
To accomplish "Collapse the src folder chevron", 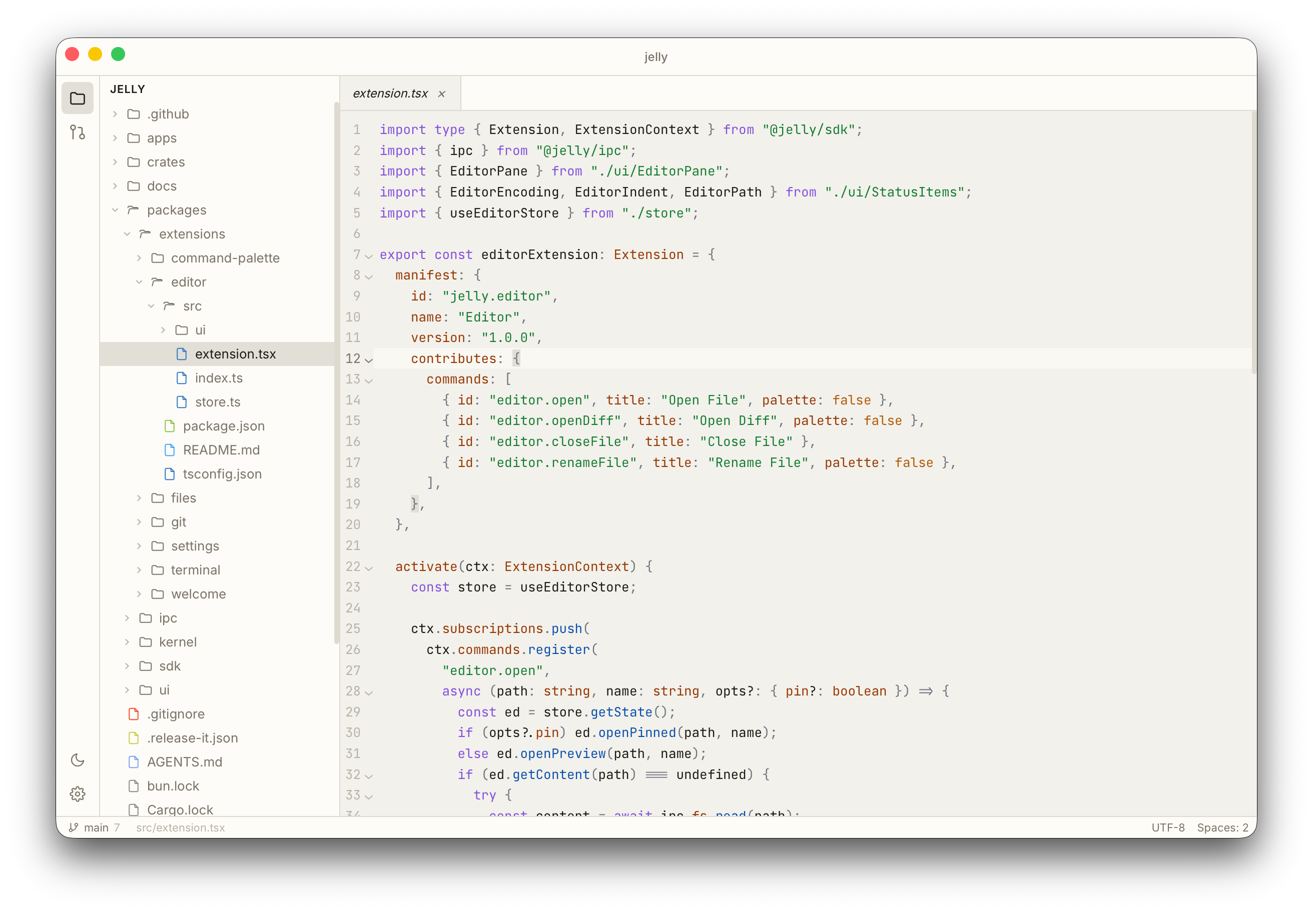I will tap(151, 305).
